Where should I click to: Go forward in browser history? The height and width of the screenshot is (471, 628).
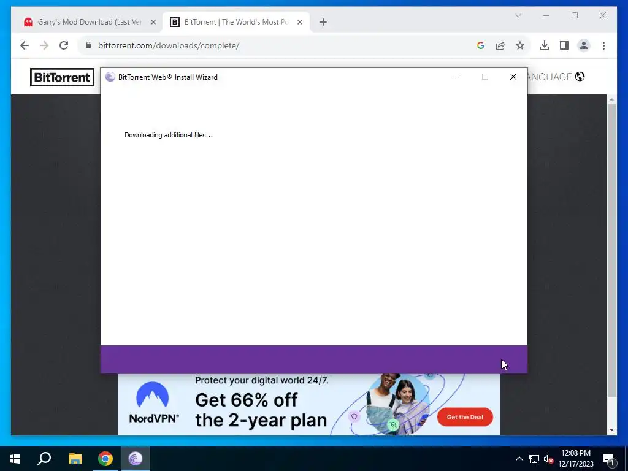click(x=44, y=45)
